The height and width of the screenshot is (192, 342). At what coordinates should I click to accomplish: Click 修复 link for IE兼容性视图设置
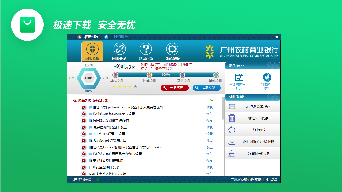tap(209, 127)
